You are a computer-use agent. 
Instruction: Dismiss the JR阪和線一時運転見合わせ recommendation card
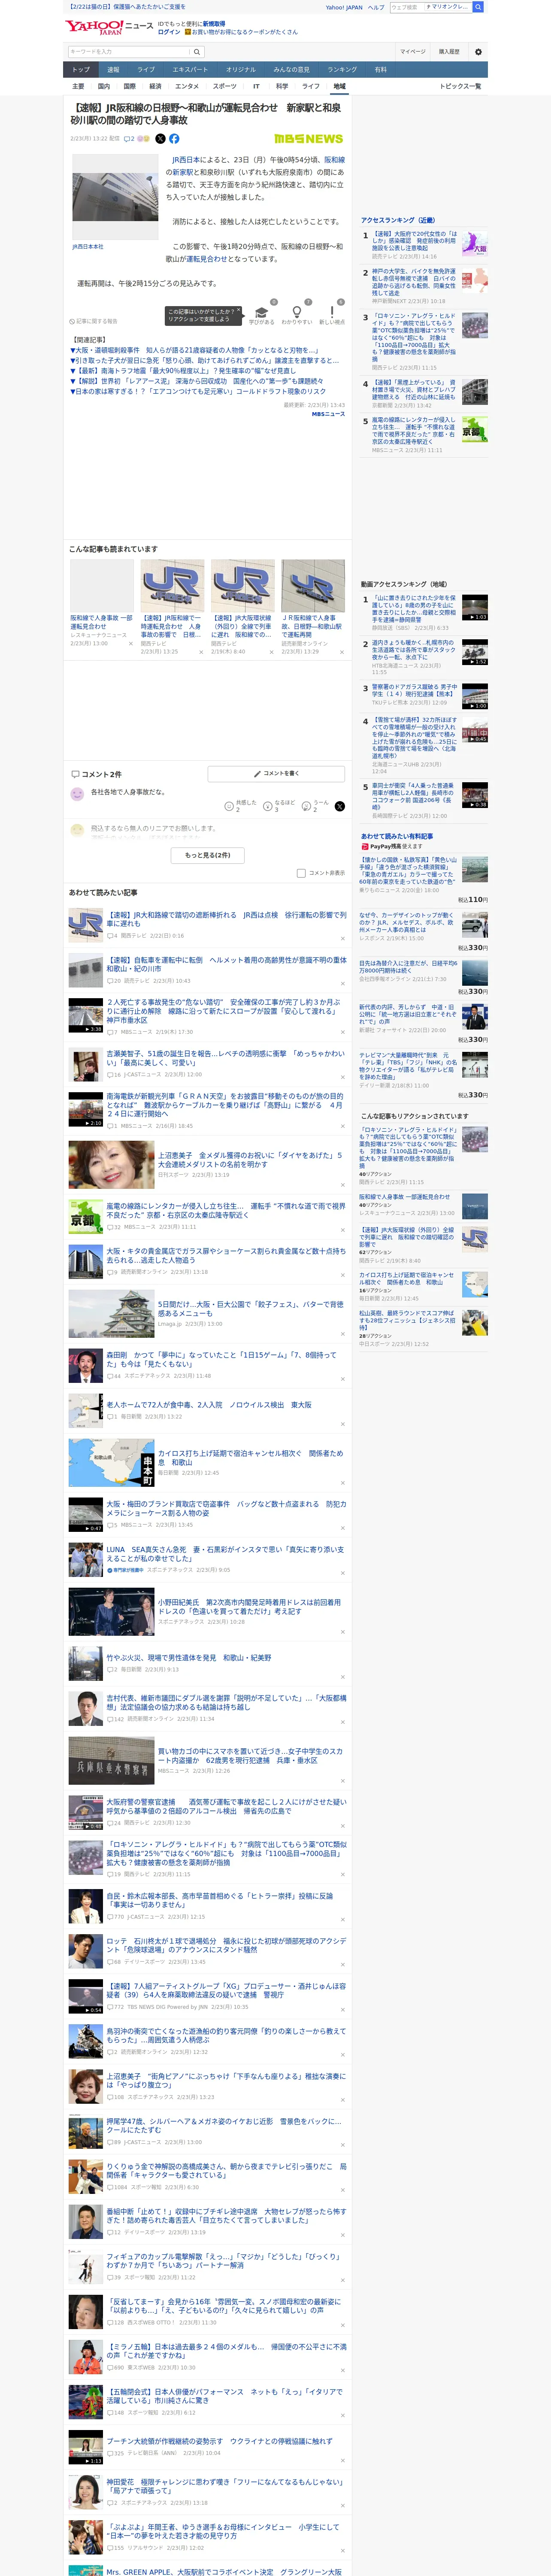click(x=201, y=652)
